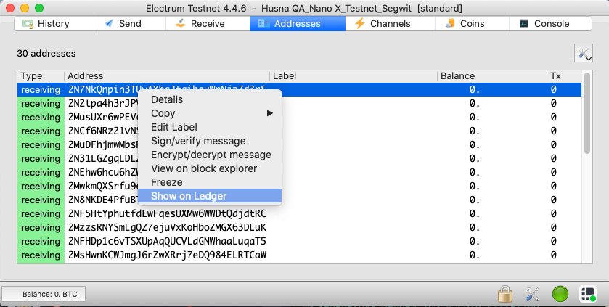Close the Electrum window with red button
This screenshot has height=307, width=609.
pyautogui.click(x=10, y=8)
